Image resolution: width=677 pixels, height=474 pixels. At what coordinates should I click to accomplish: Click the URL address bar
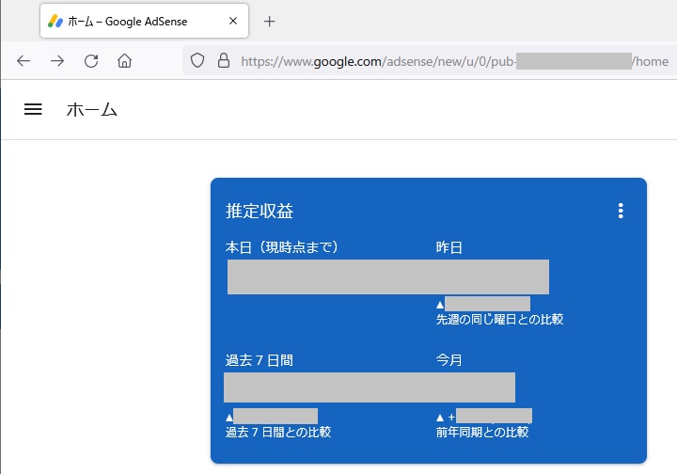click(x=451, y=61)
